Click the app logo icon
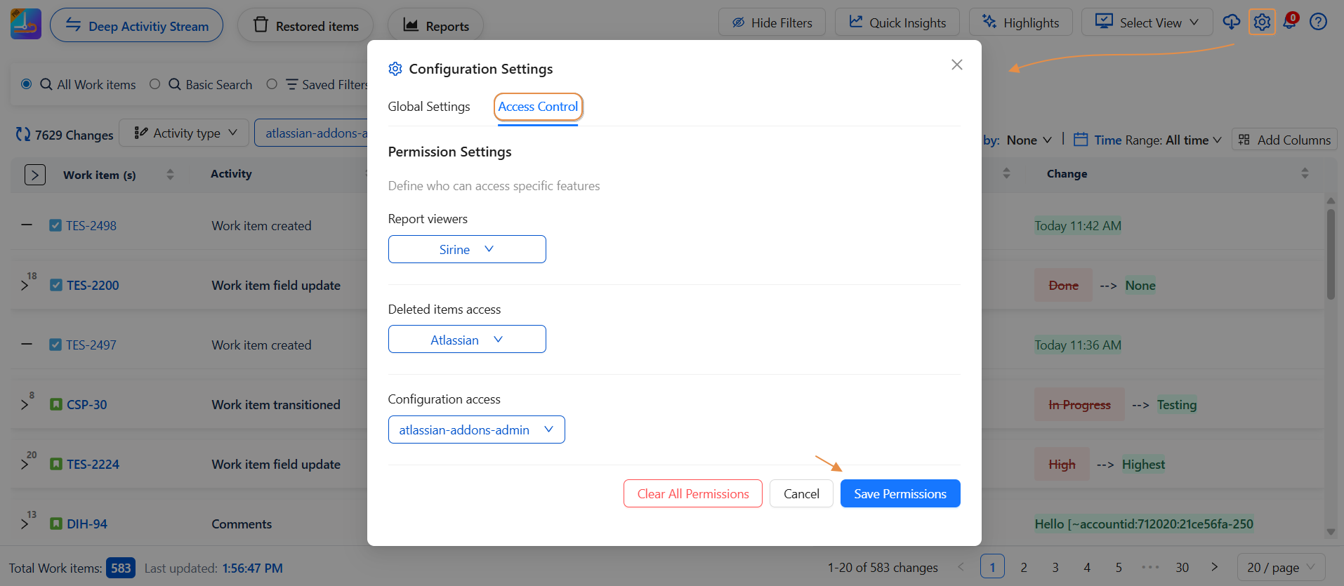The height and width of the screenshot is (586, 1344). click(x=26, y=25)
